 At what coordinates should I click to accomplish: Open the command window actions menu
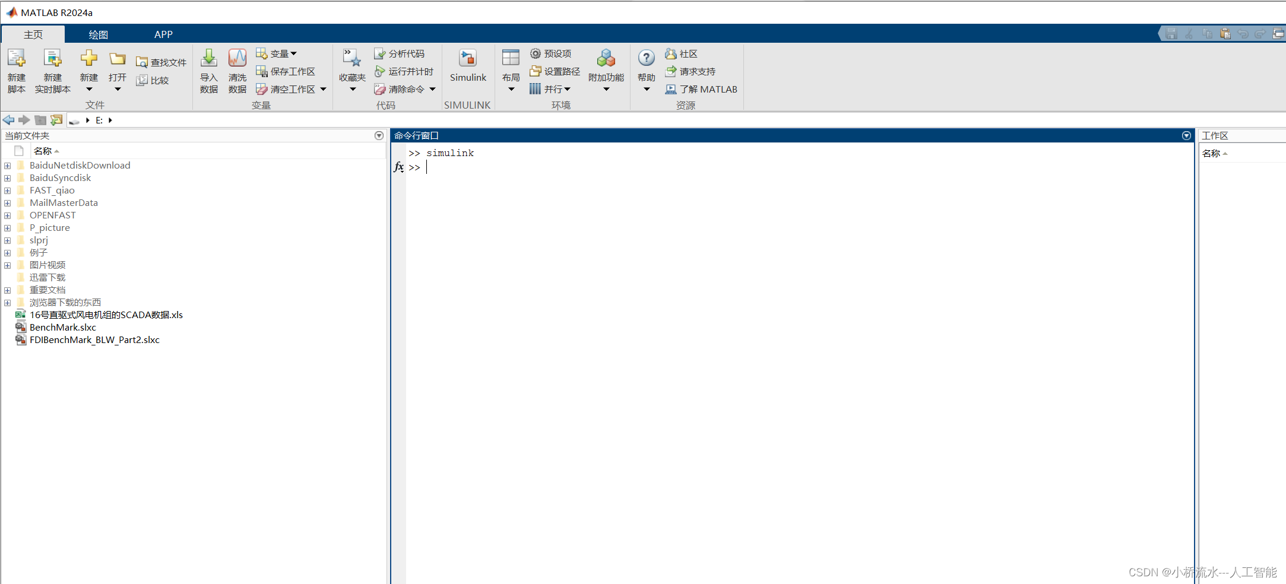click(x=1186, y=136)
